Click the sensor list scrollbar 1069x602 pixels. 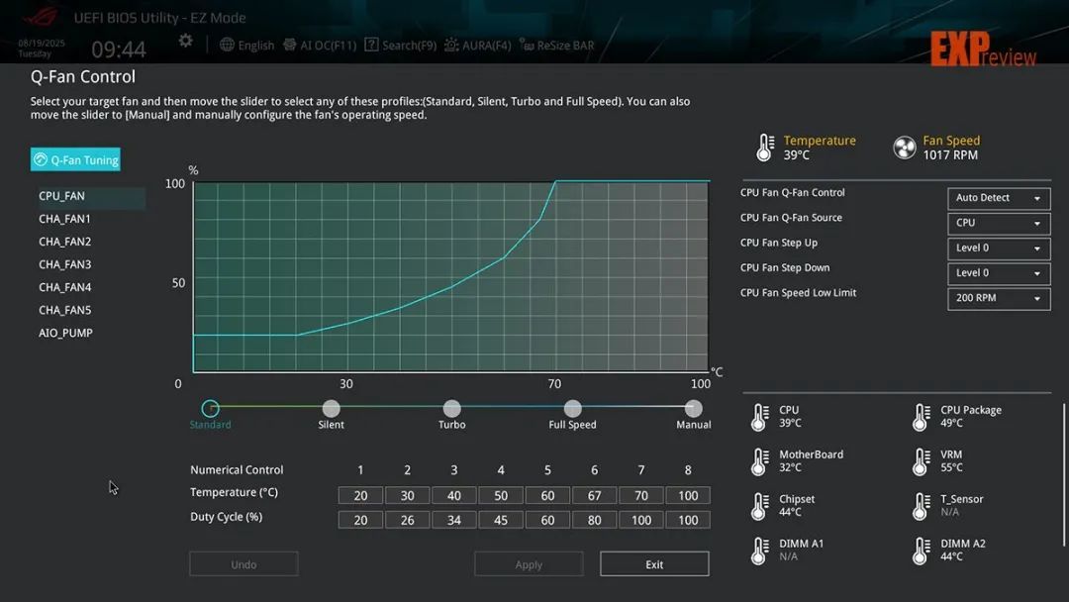click(1064, 474)
